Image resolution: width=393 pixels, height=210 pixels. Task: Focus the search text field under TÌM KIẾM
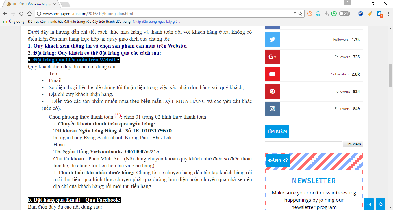[x=303, y=144]
